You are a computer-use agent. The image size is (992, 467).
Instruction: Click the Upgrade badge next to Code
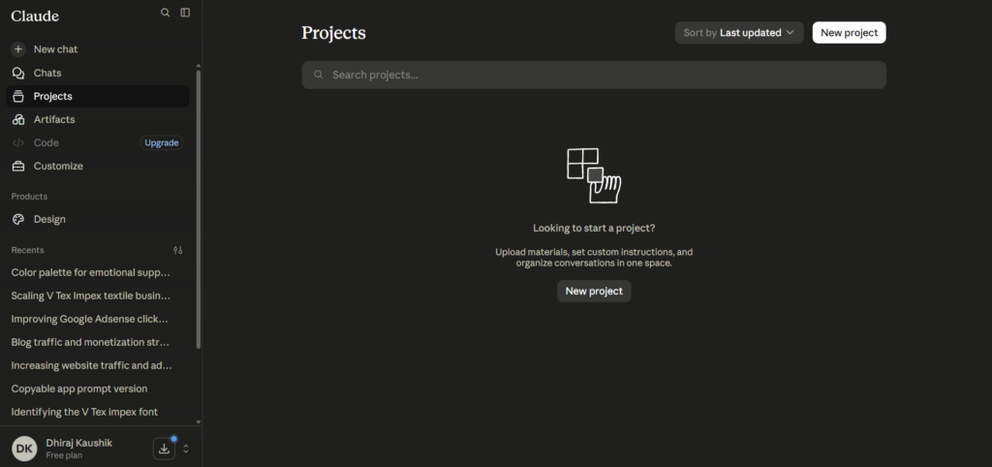point(162,143)
